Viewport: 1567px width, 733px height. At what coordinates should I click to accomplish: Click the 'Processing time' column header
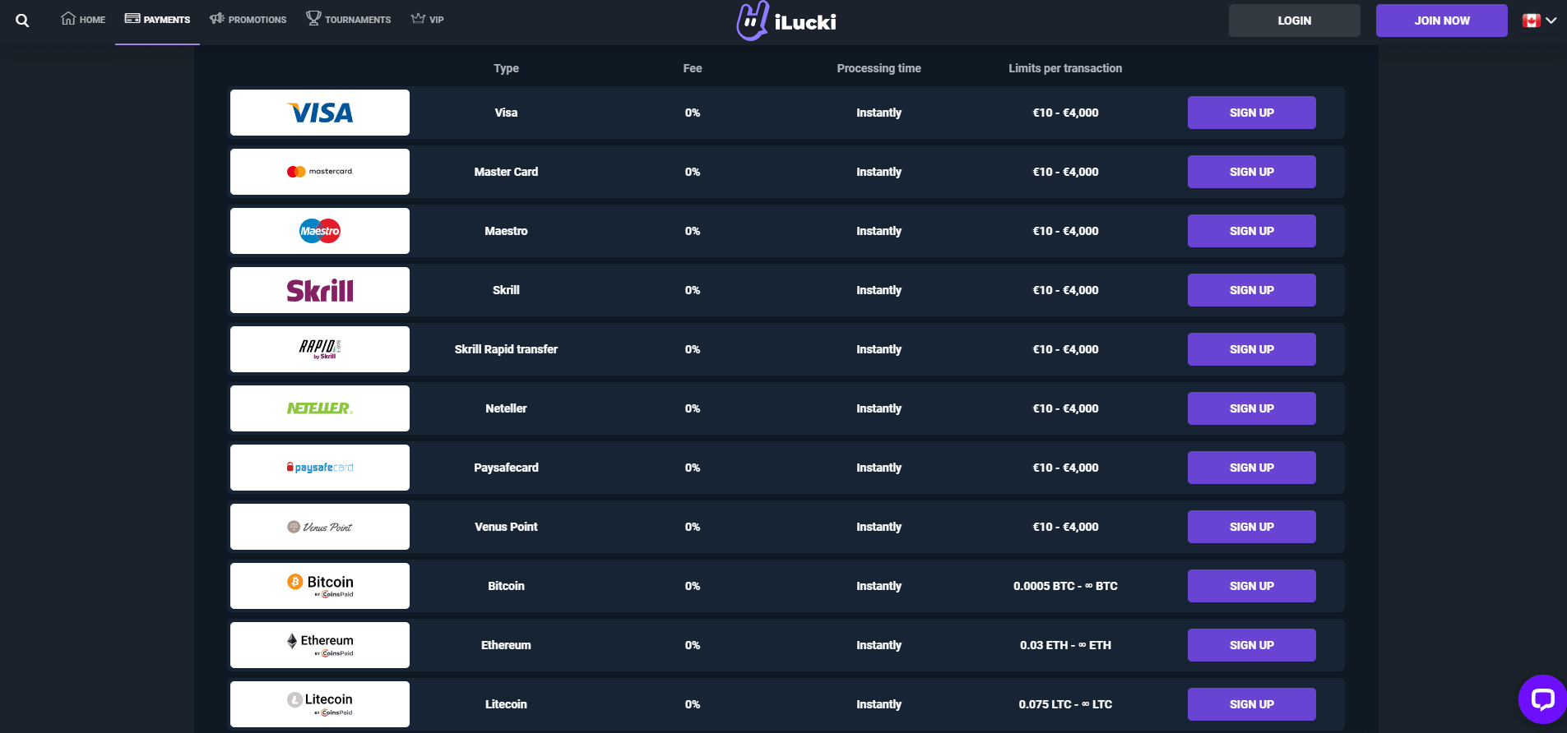coord(879,68)
